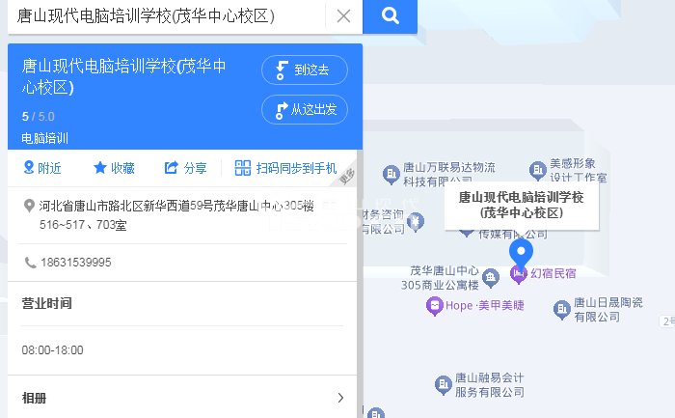Open 附近 nearby search
The image size is (675, 418).
point(42,168)
